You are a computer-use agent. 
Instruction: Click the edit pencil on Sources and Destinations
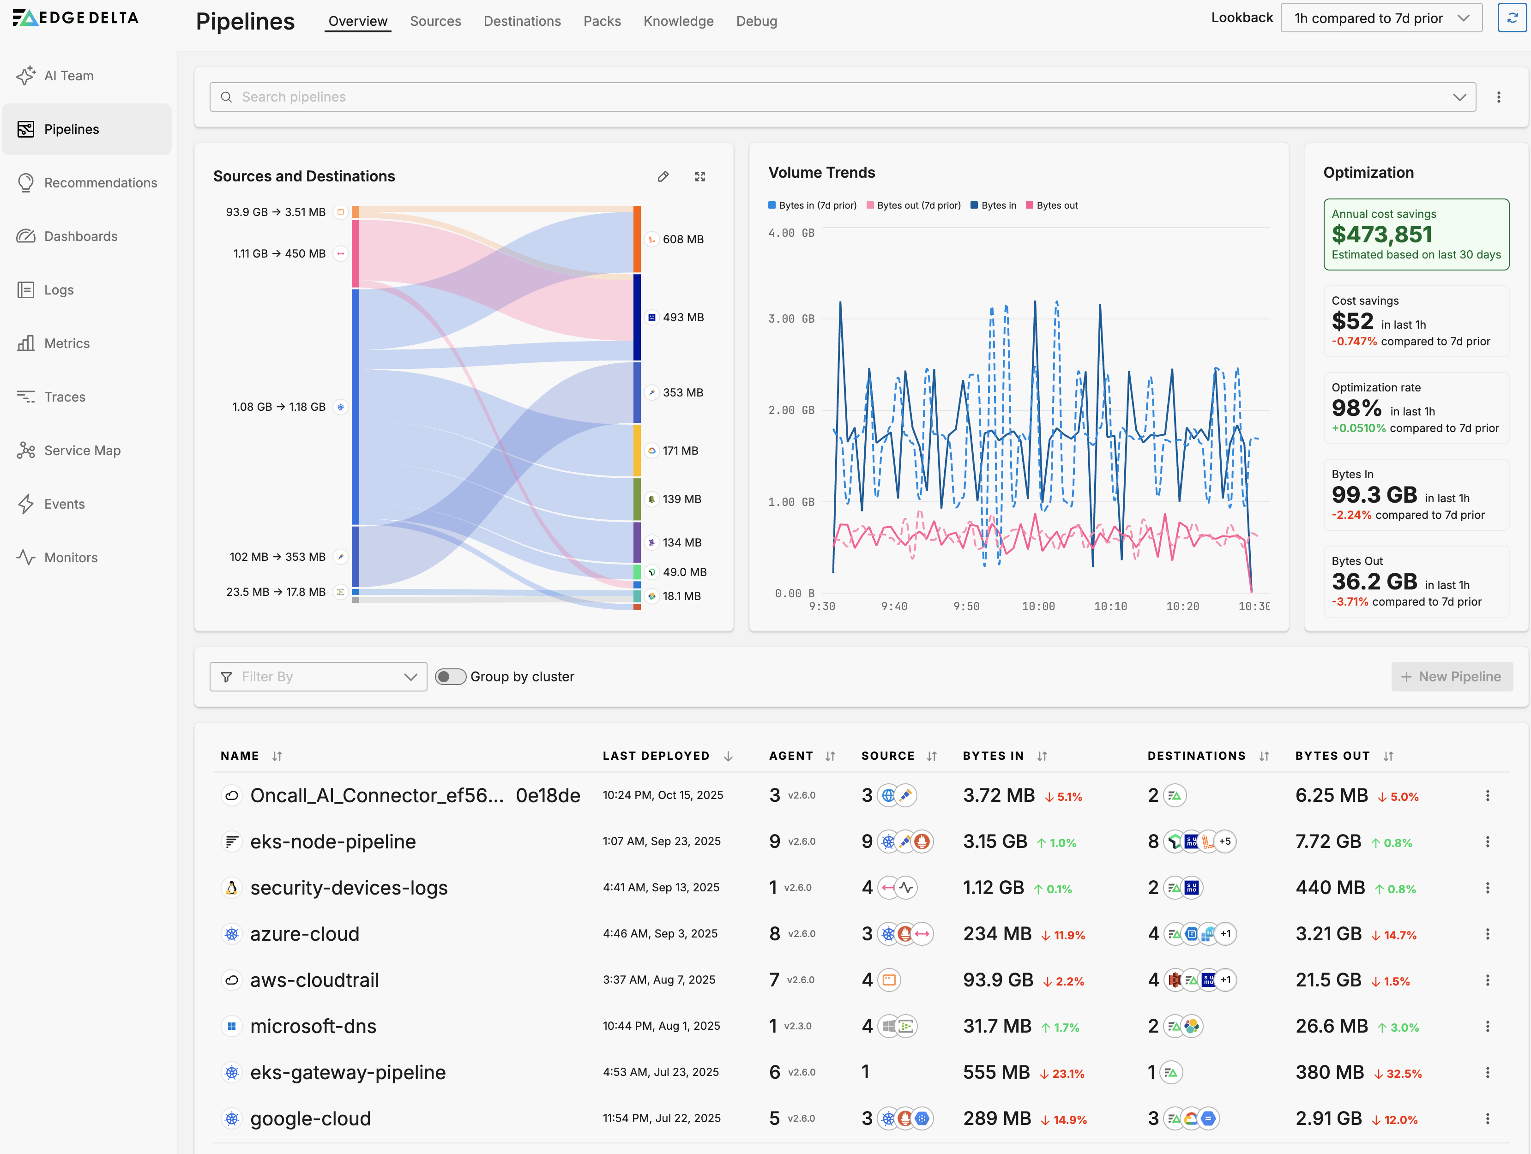pos(663,176)
